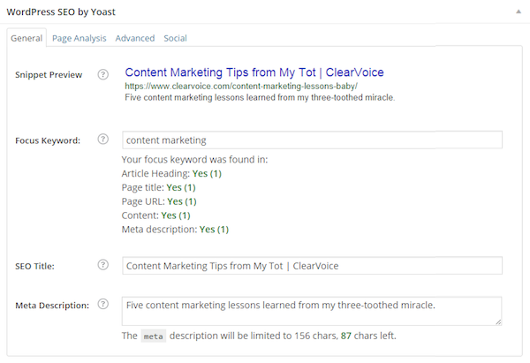Screen dimensions: 530x363
Task: Click the Focus Keyword help icon
Action: click(x=103, y=139)
